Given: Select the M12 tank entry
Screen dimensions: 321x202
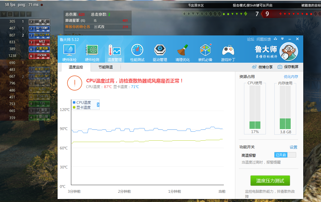Looking at the screenshot, I should [39, 42].
